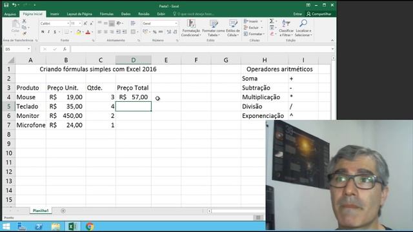Image resolution: width=413 pixels, height=232 pixels.
Task: Undo the last action
Action: [14, 5]
